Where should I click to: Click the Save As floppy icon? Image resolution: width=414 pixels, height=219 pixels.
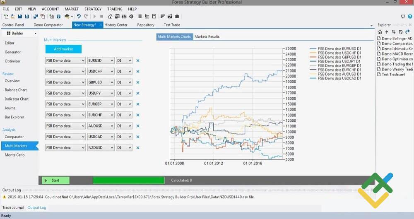point(26,17)
